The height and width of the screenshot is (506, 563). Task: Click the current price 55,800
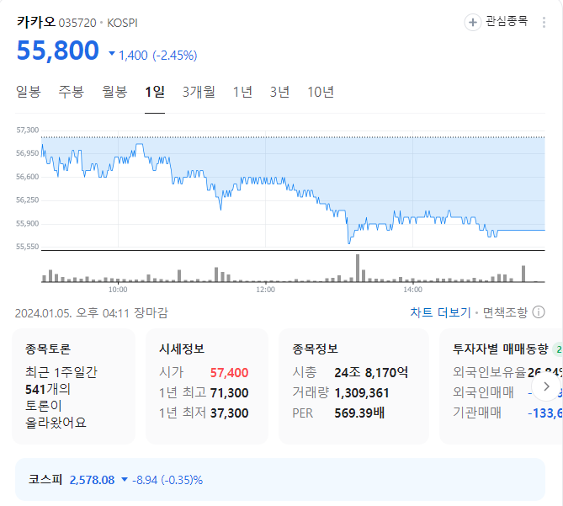tap(57, 51)
